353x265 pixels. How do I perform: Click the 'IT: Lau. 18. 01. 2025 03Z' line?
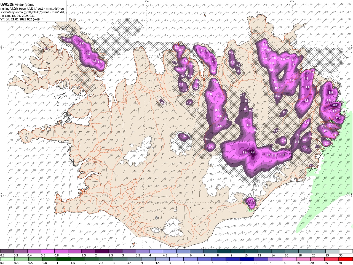click(17, 16)
